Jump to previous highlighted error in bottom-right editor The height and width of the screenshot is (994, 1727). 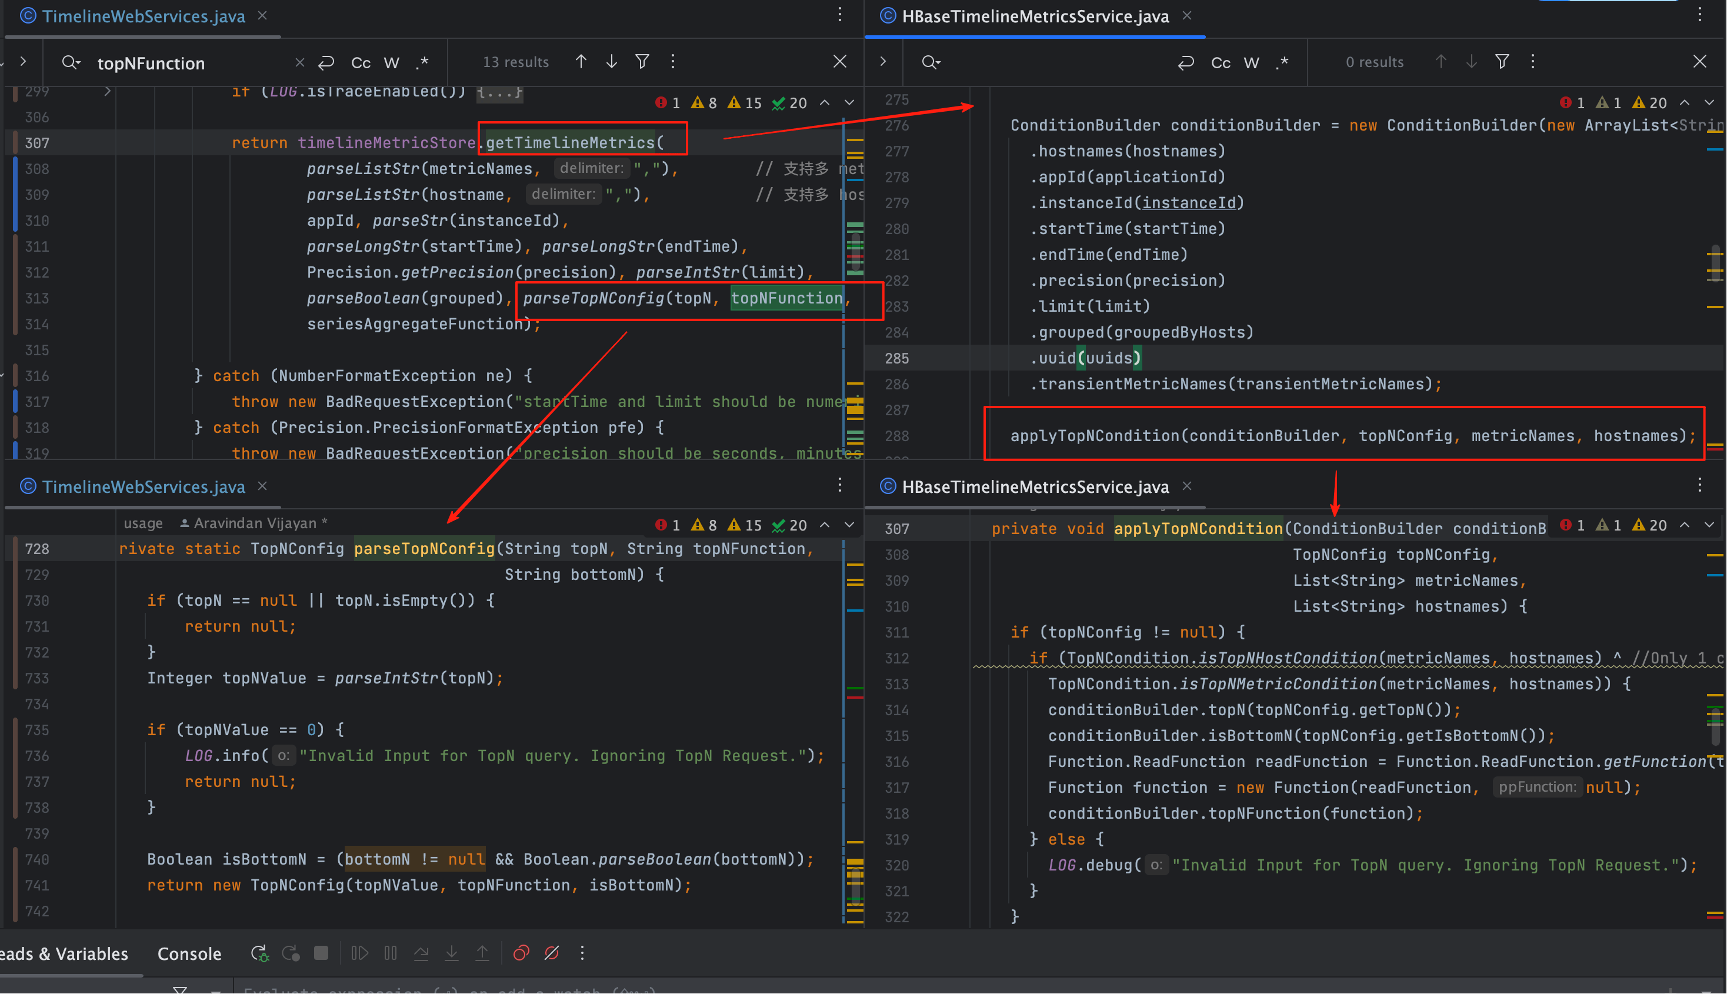pos(1685,525)
